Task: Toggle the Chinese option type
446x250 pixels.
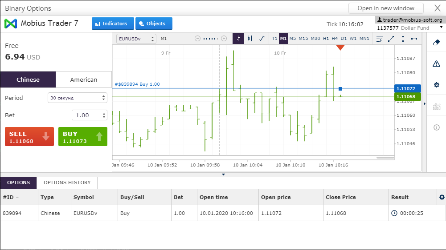Action: (28, 79)
